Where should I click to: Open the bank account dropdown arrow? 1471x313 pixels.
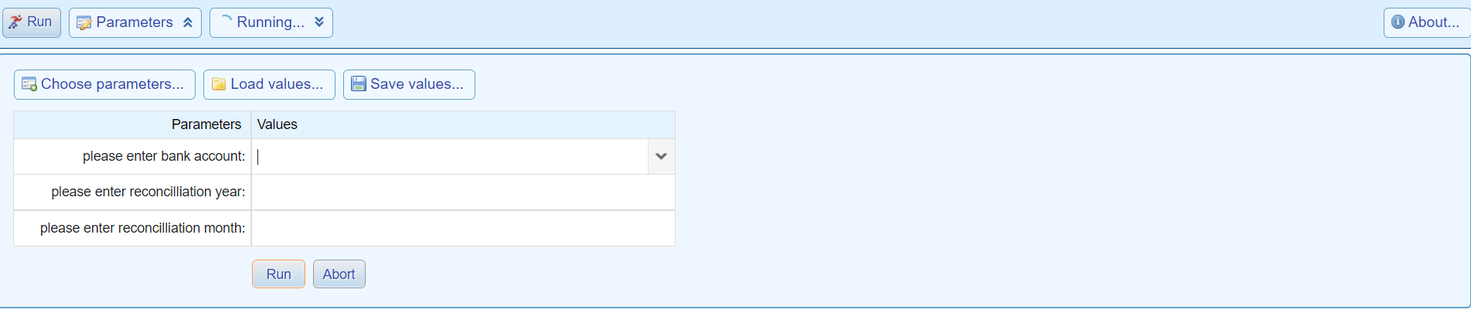pos(661,156)
